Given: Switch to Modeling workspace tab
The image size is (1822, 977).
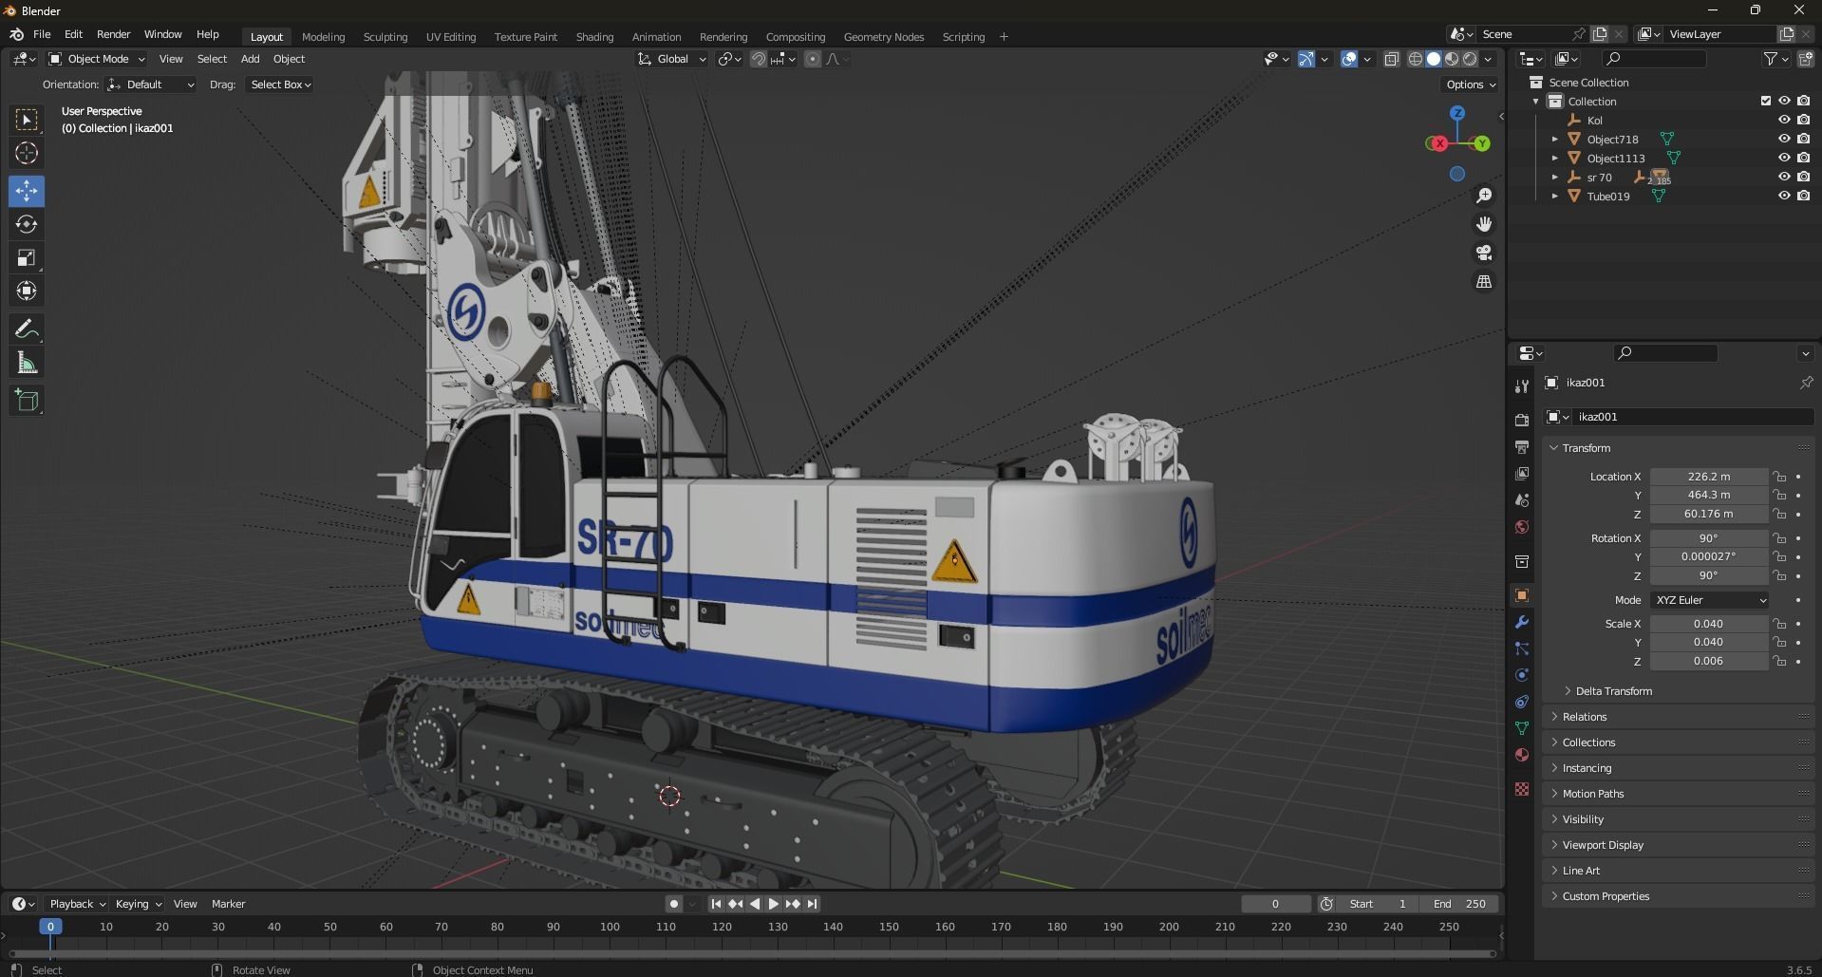Looking at the screenshot, I should click(323, 37).
